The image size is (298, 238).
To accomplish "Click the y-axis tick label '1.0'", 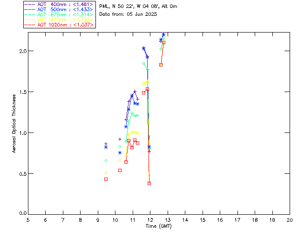I will (23, 133).
